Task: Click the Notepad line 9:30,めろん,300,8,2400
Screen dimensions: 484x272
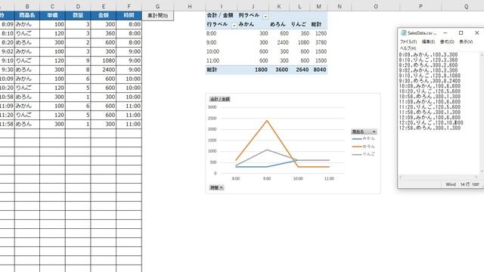Action: (x=430, y=81)
